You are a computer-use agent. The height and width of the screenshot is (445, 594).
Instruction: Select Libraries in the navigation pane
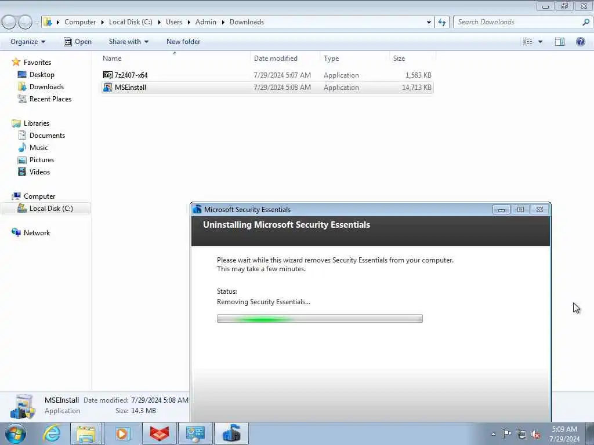(37, 123)
